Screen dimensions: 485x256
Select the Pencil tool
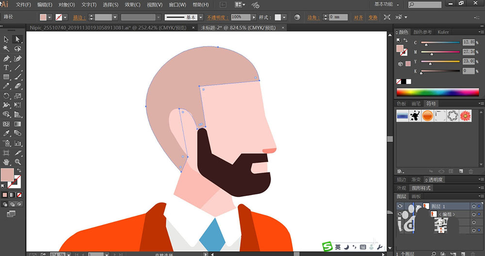click(x=6, y=86)
